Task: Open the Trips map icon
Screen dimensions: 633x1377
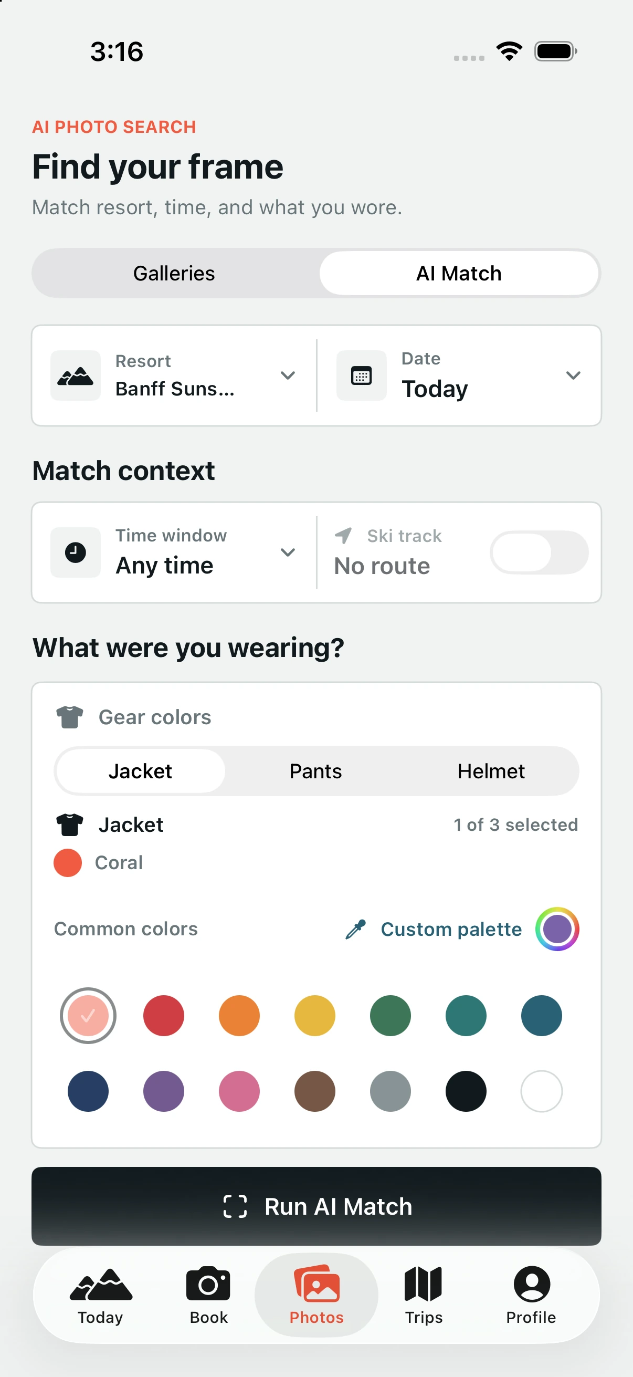Action: (x=423, y=1284)
